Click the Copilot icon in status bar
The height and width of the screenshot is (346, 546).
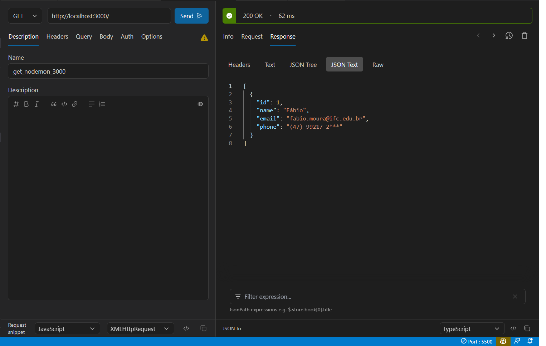[503, 341]
